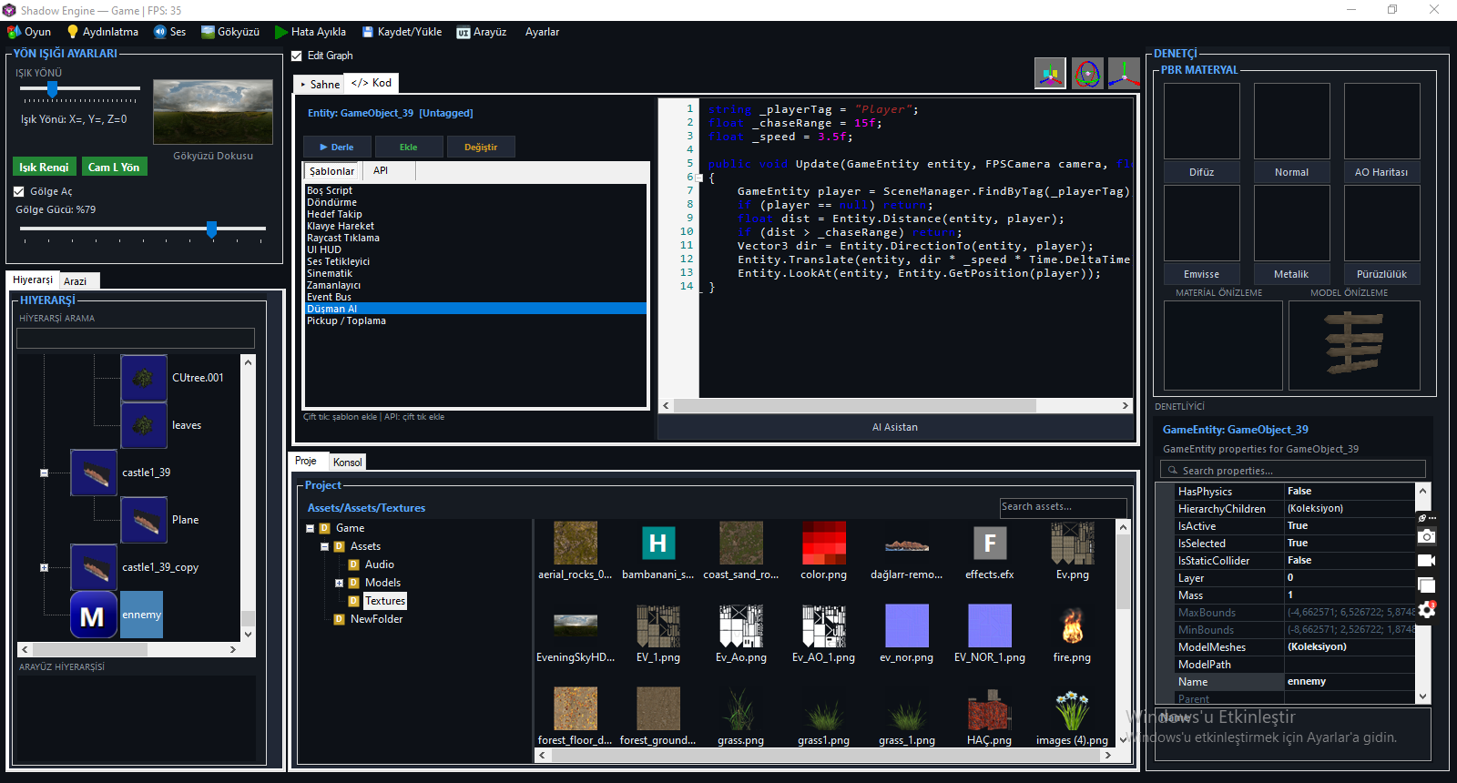Select the rotate gizmo tool icon
This screenshot has height=783, width=1457.
click(1087, 73)
